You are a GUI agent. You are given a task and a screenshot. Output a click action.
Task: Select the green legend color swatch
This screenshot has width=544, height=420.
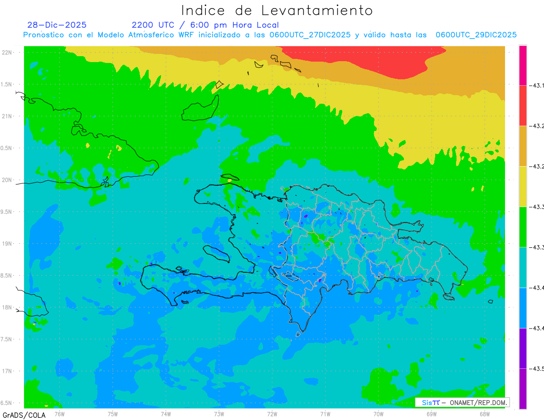[x=523, y=227]
